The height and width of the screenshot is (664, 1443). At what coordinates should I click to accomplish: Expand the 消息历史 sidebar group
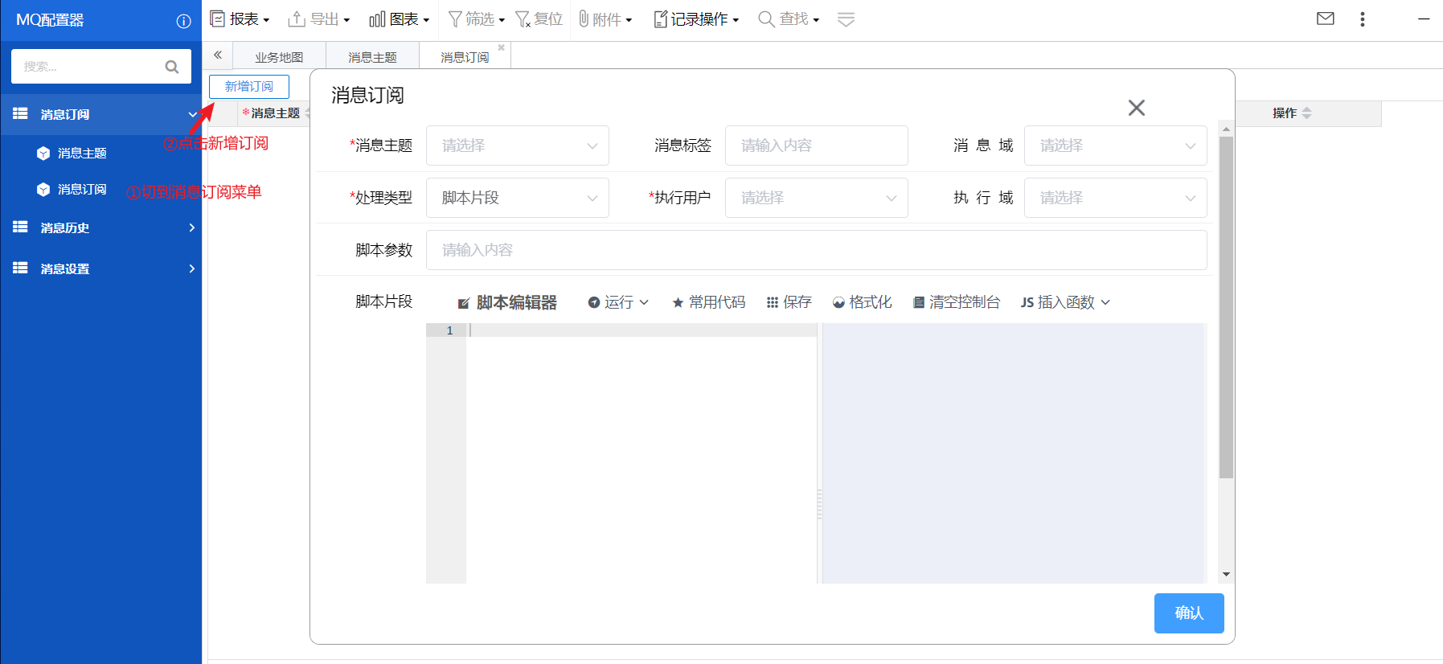pos(101,227)
